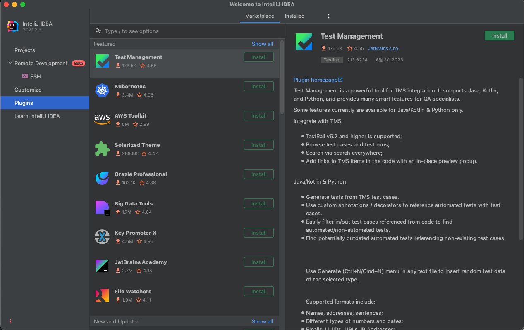Select the Solarized Theme plugin name
The height and width of the screenshot is (330, 524).
137,145
